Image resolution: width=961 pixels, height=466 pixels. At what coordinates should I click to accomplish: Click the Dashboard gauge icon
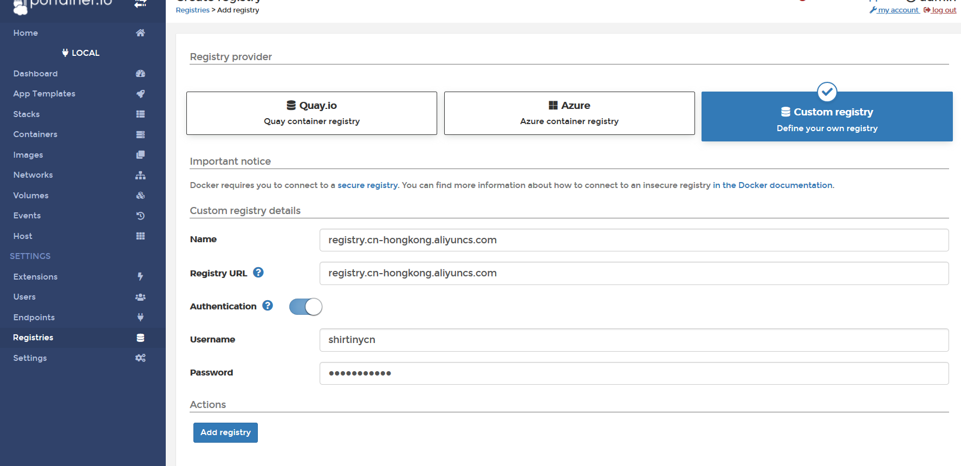click(140, 74)
